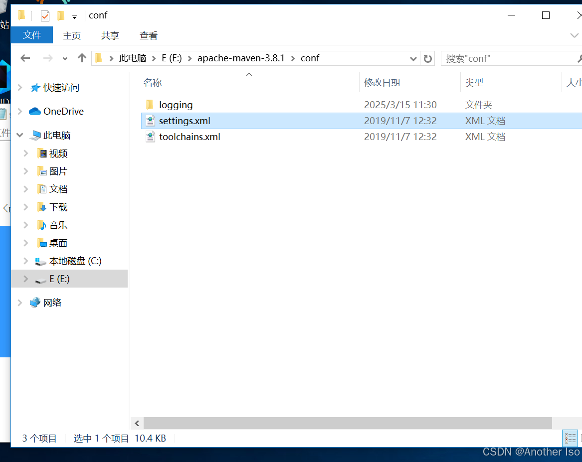Select 本地磁盘 (C:) in navigation pane
The image size is (582, 462).
(x=75, y=261)
